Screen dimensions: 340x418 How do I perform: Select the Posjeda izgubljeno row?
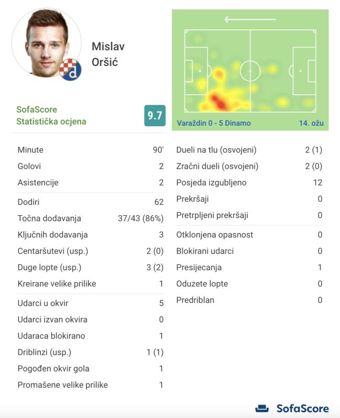click(249, 183)
